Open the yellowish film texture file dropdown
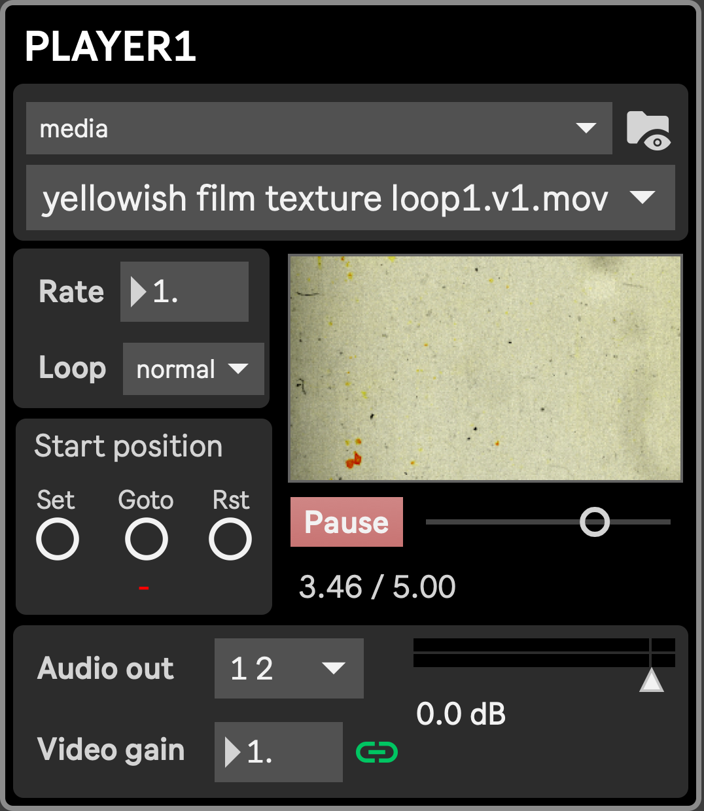This screenshot has width=704, height=811. pyautogui.click(x=351, y=198)
